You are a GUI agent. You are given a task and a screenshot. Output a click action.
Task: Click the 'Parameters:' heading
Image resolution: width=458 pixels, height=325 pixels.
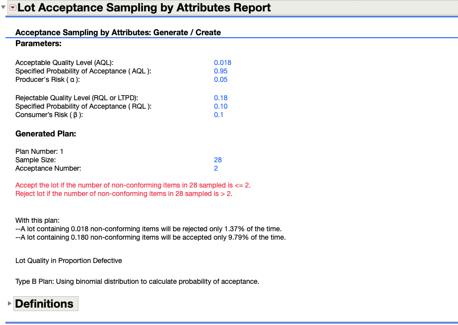tap(38, 44)
